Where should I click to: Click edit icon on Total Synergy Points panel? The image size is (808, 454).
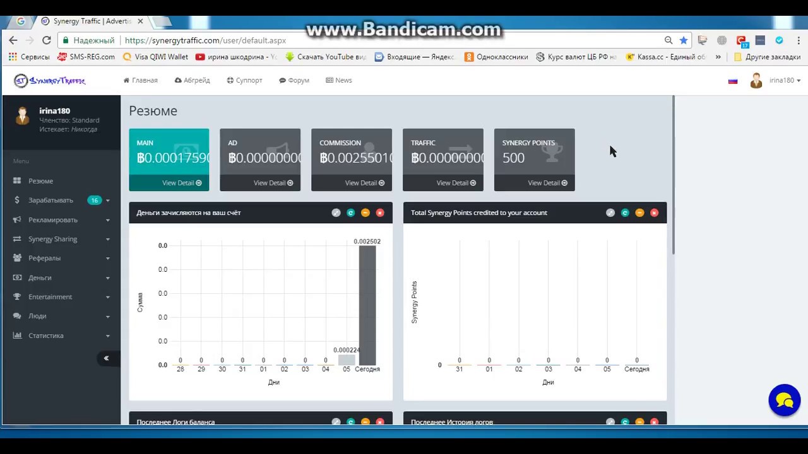click(610, 212)
